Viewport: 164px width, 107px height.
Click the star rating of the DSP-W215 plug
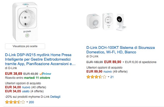point(15,102)
